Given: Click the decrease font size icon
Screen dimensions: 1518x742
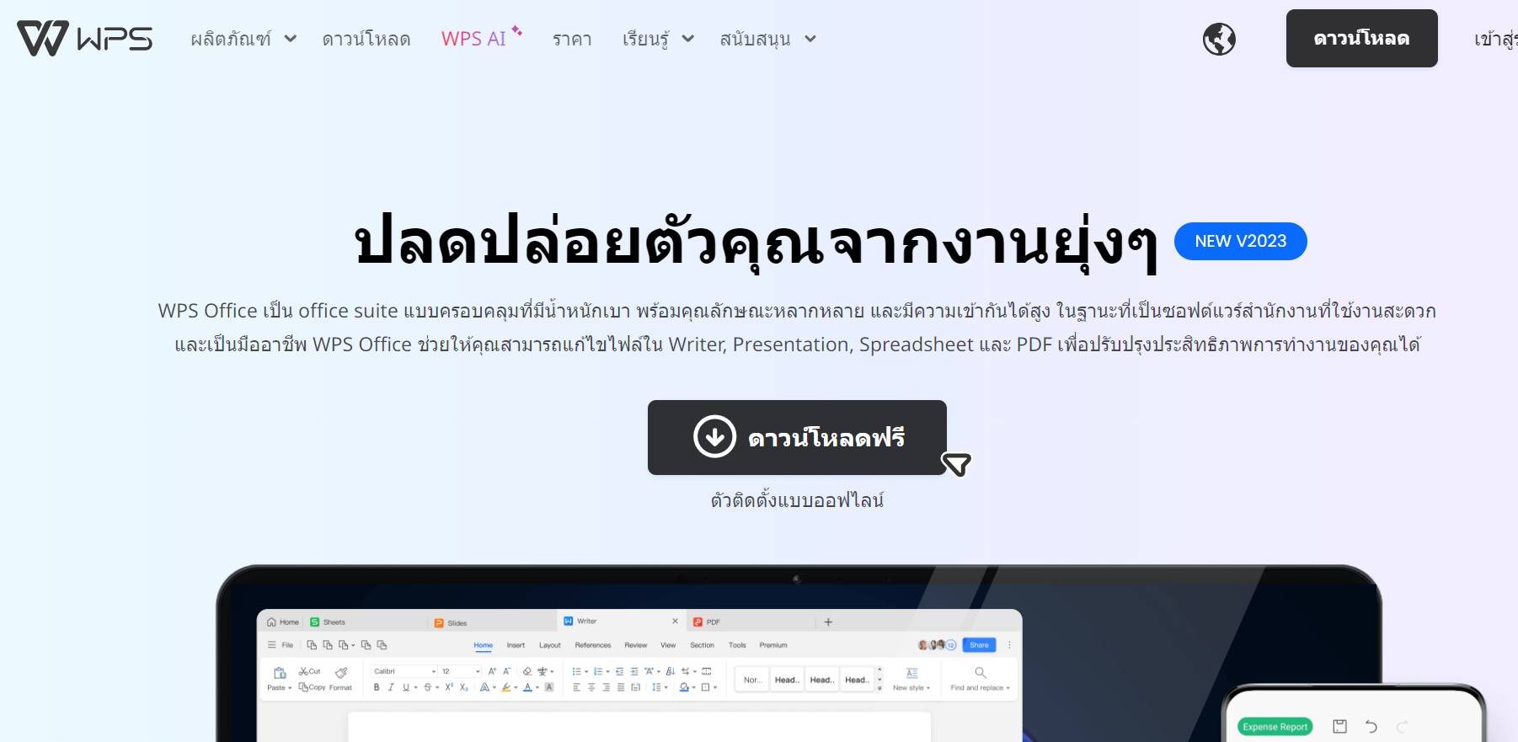Looking at the screenshot, I should (x=507, y=671).
